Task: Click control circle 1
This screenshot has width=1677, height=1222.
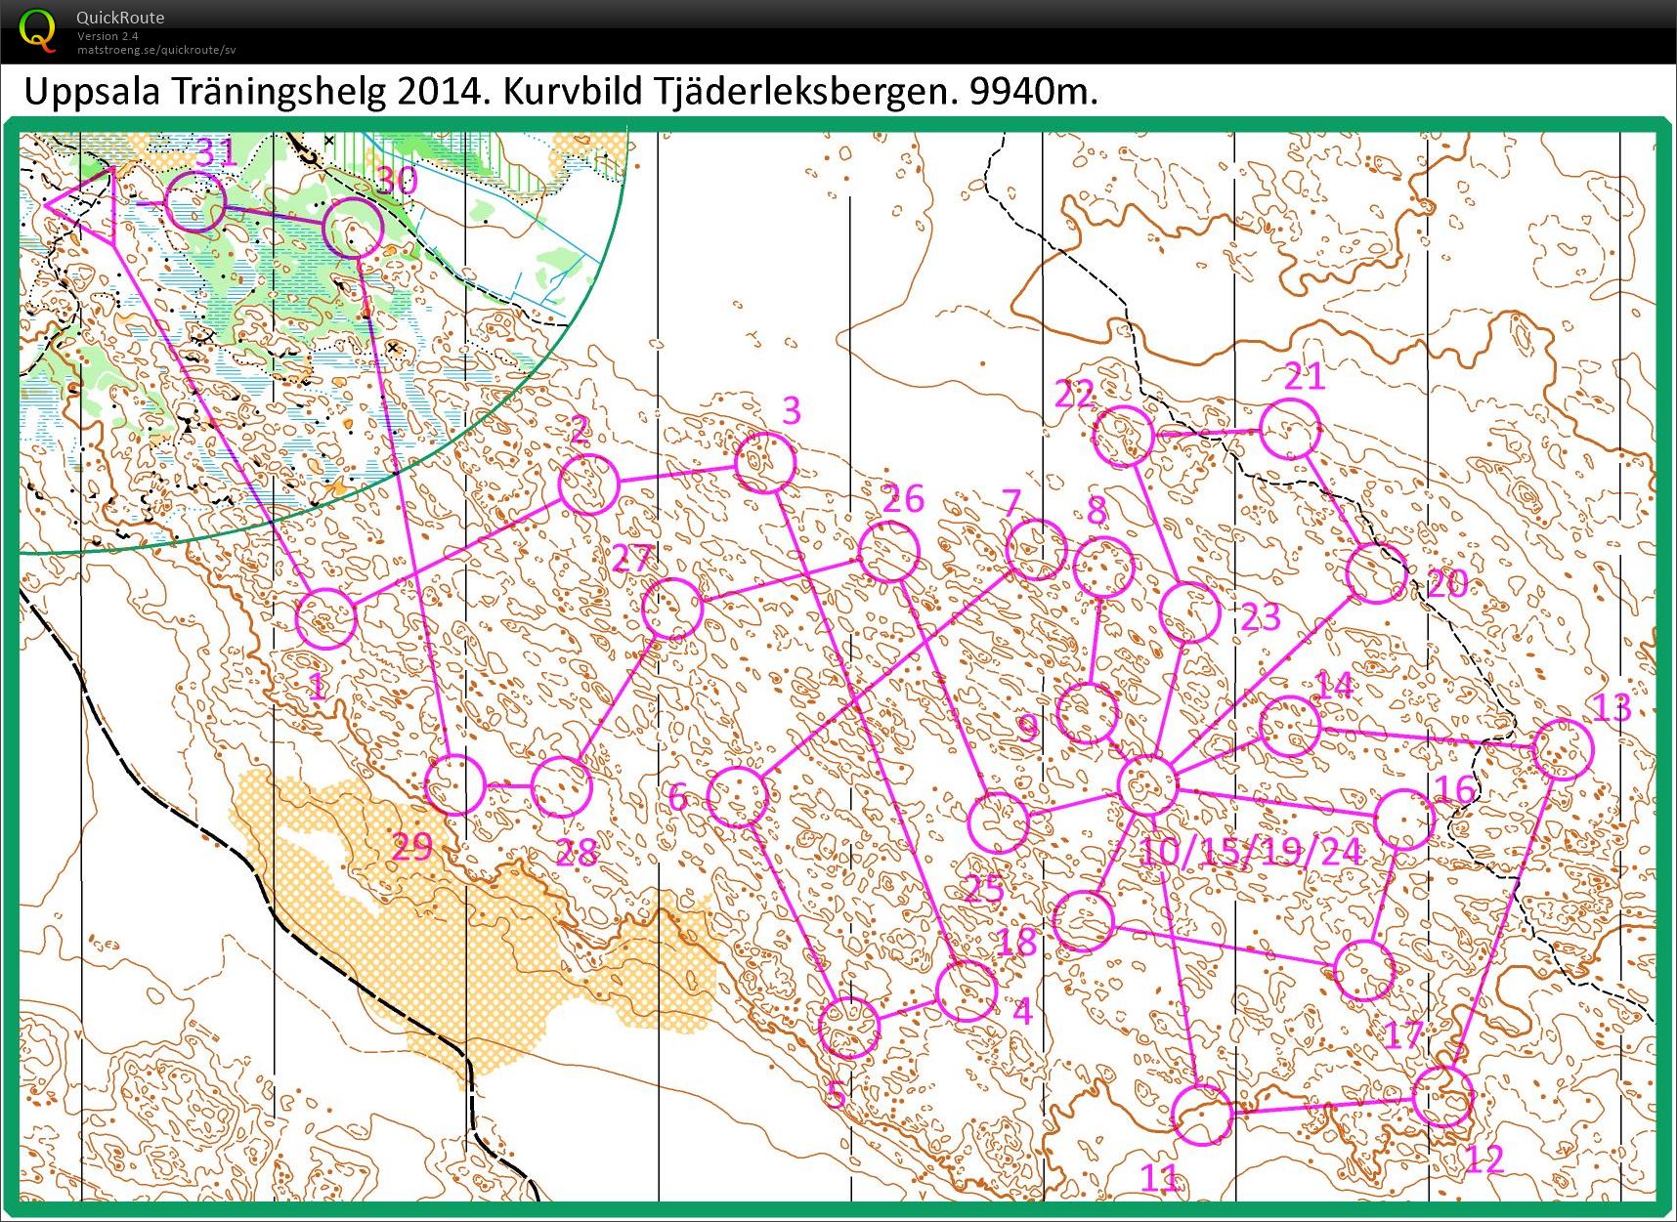Action: pyautogui.click(x=325, y=618)
